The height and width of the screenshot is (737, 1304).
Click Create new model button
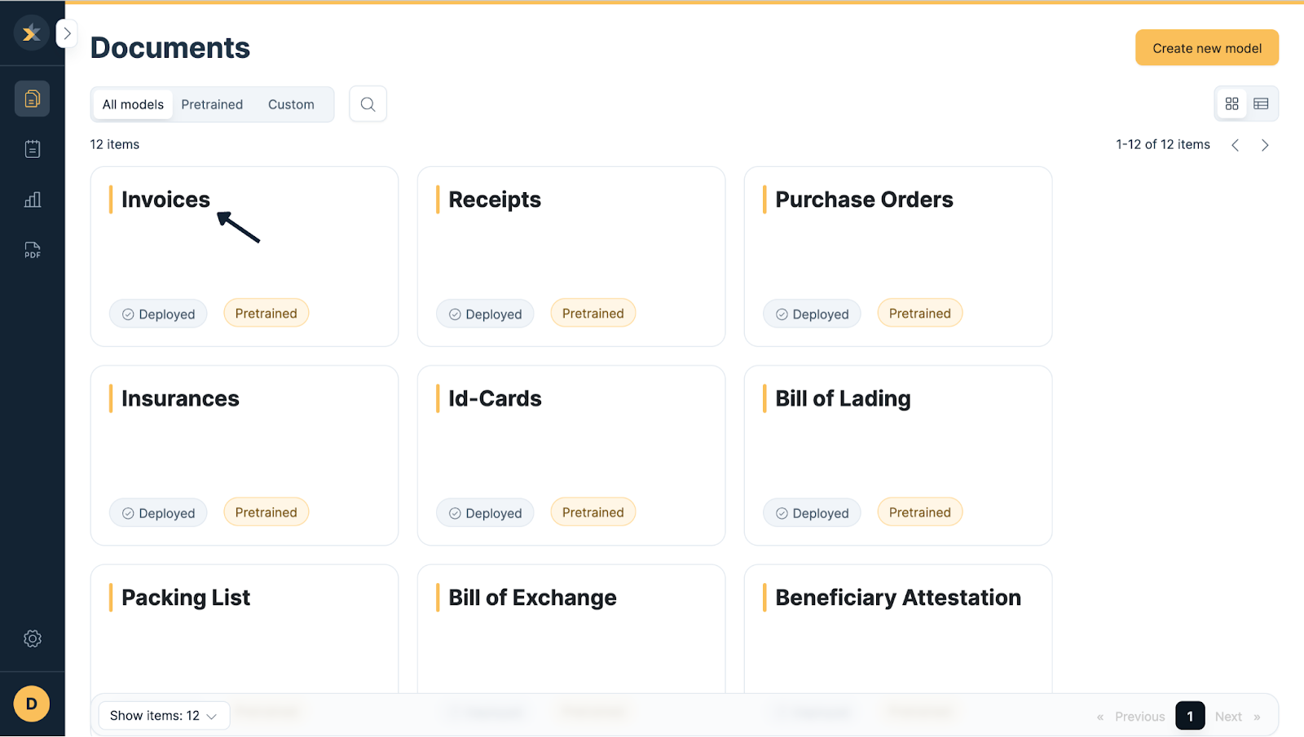(x=1207, y=48)
